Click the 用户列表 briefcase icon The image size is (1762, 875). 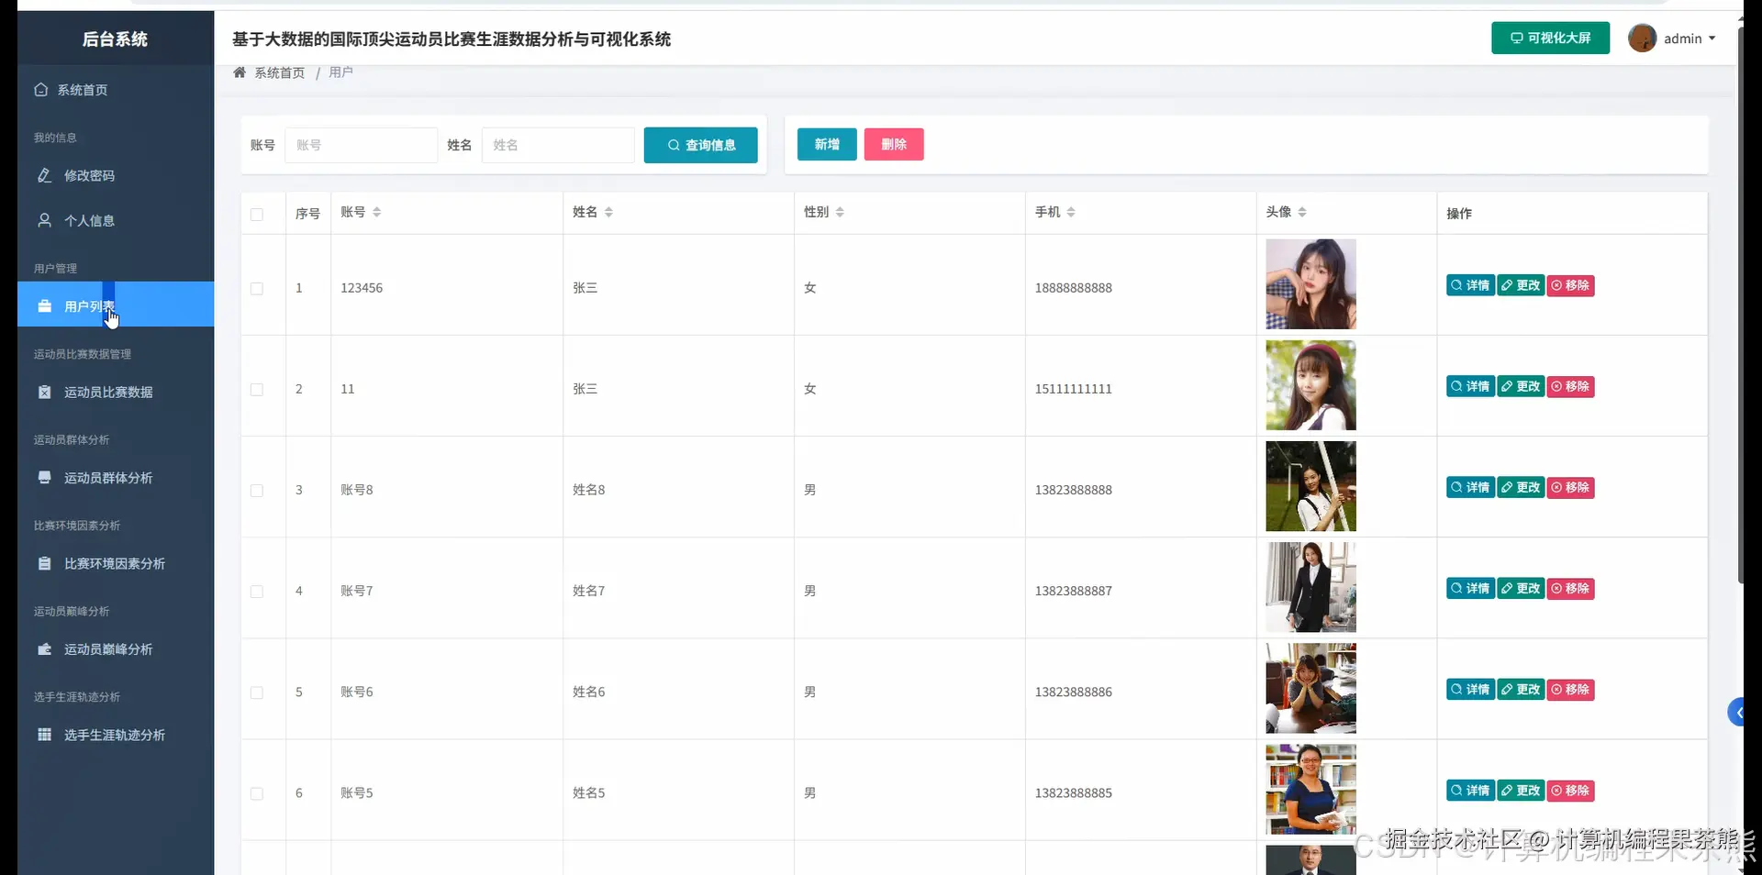coord(44,306)
